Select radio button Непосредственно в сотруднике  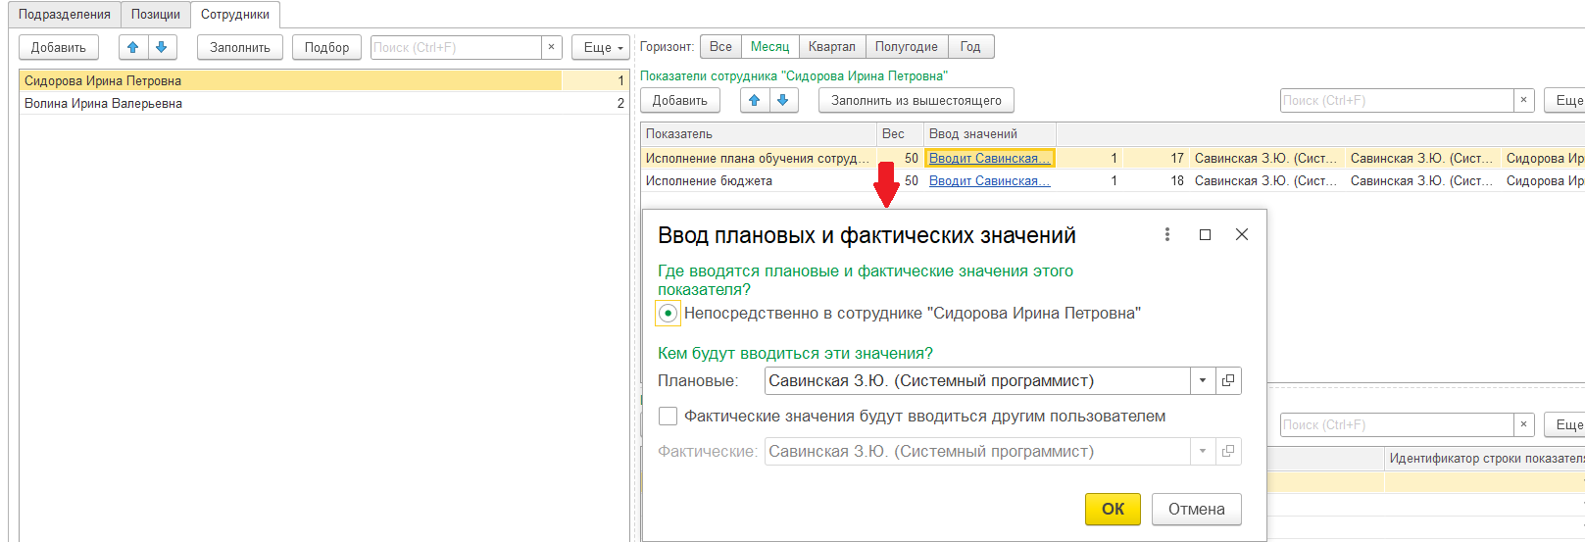tap(669, 314)
